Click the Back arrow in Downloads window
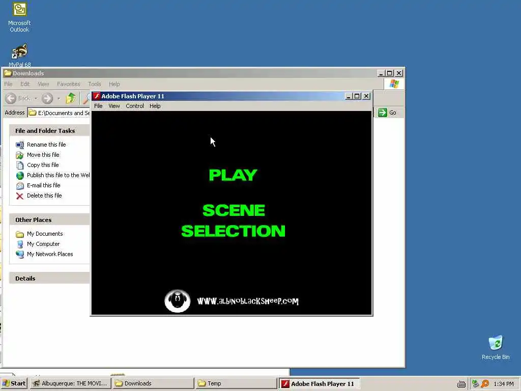 point(11,98)
